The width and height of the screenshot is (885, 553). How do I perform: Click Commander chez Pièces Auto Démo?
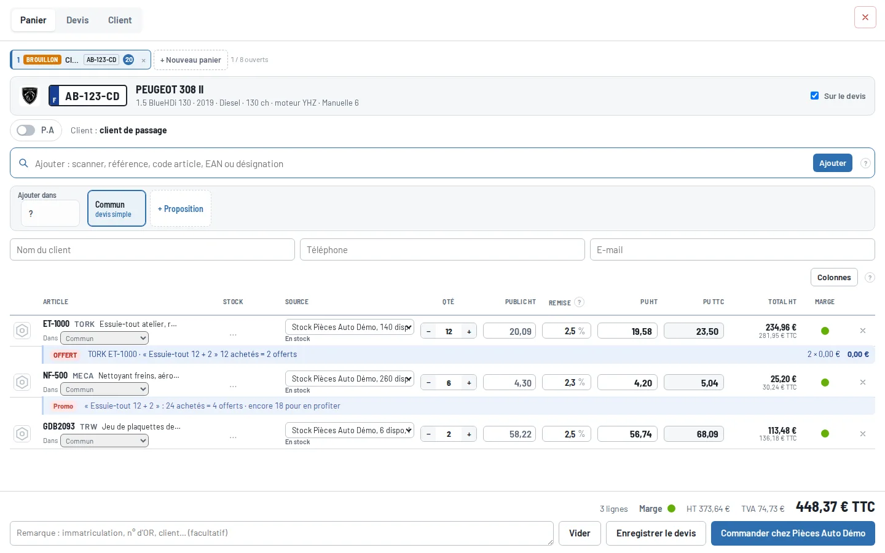(x=793, y=533)
